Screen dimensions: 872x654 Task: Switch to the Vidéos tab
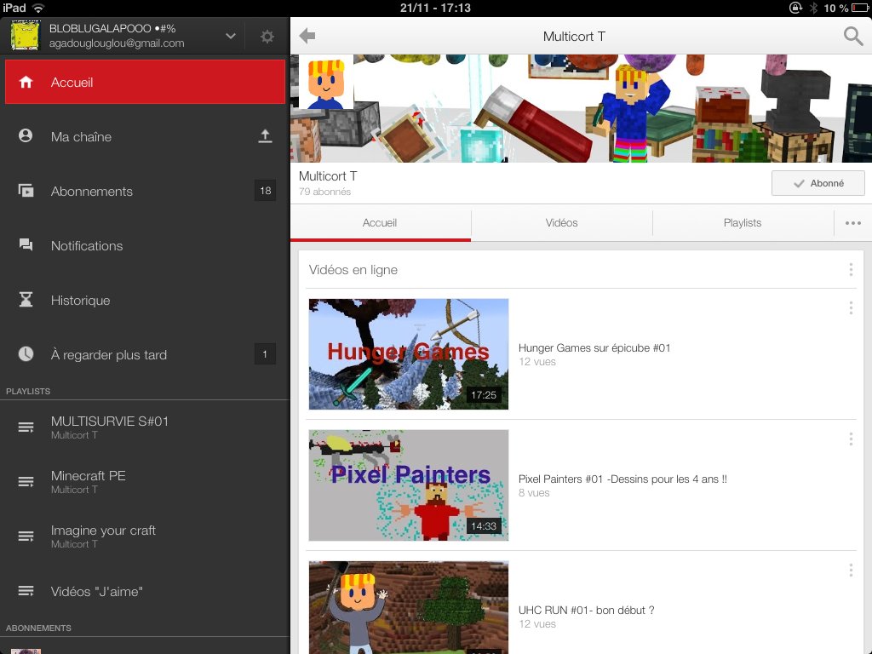(562, 223)
